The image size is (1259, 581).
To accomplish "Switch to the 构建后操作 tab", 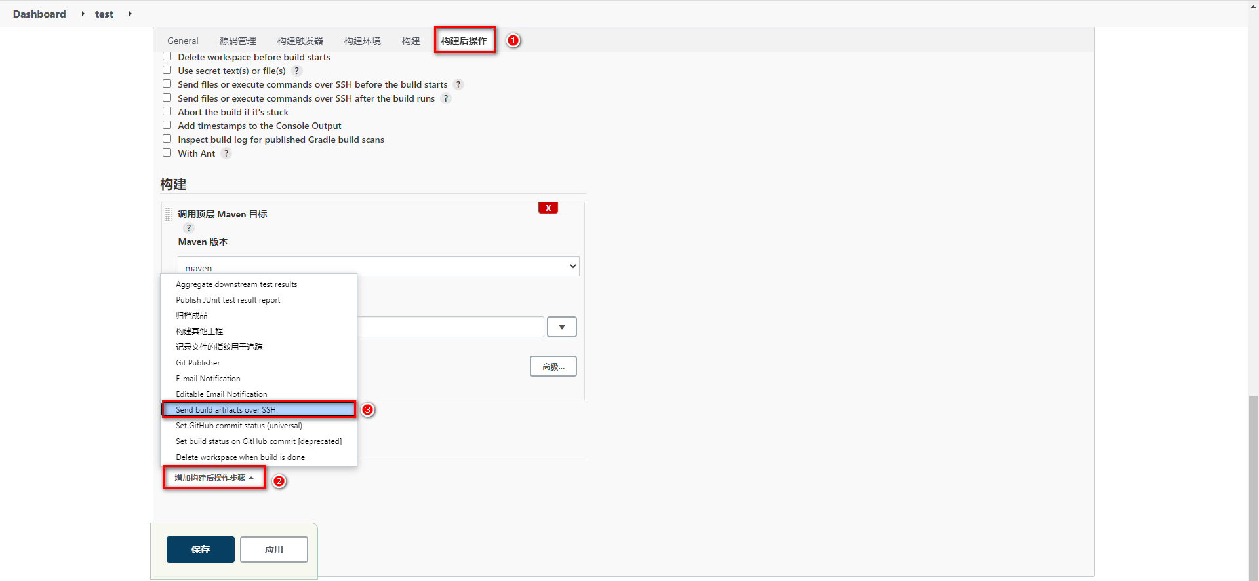I will pyautogui.click(x=464, y=41).
